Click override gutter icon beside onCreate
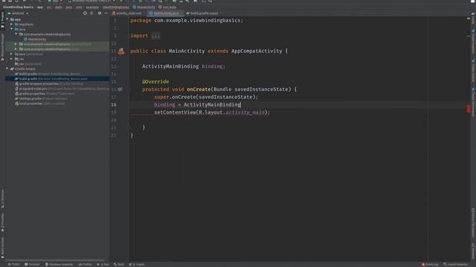The image size is (476, 267). coord(120,89)
